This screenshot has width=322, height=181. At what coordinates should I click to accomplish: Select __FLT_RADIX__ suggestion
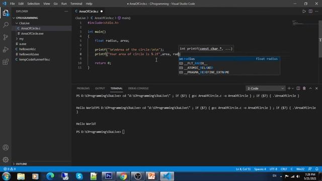(229, 63)
